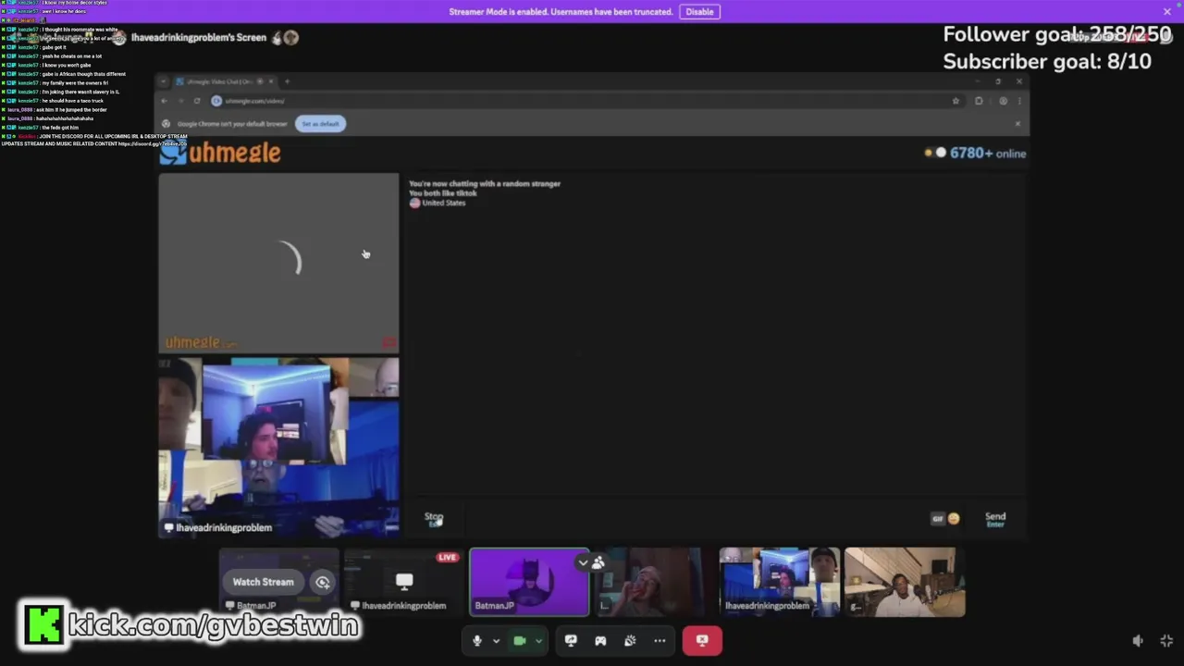This screenshot has height=666, width=1184.
Task: Click the uhmegle logo
Action: coord(220,153)
